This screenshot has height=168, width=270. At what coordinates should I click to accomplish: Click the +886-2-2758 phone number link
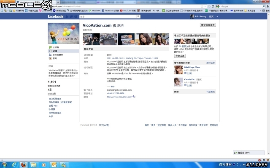[x=116, y=93]
